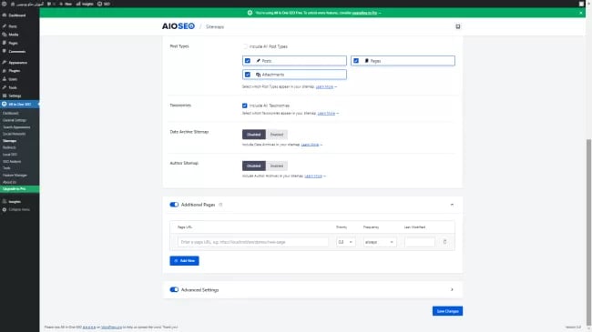The image size is (592, 332).
Task: Open the Frequency dropdown showing always
Action: coord(380,242)
